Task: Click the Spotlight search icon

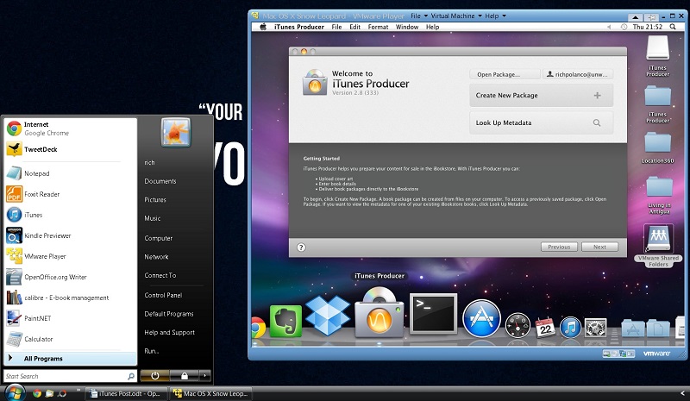Action: [673, 27]
